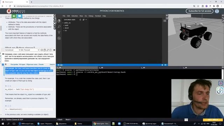Reload the browser page

tap(10, 6)
